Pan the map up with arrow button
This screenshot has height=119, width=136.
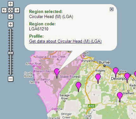(10, 4)
